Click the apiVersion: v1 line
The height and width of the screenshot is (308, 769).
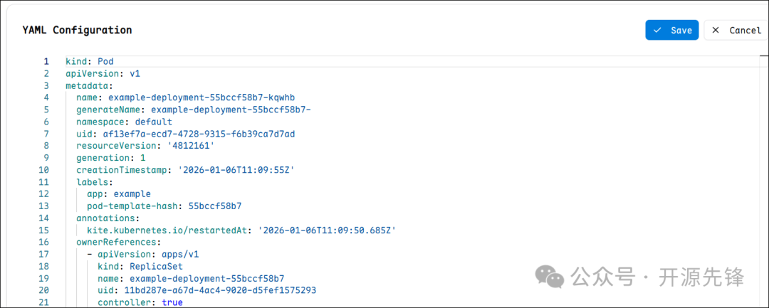(x=103, y=73)
